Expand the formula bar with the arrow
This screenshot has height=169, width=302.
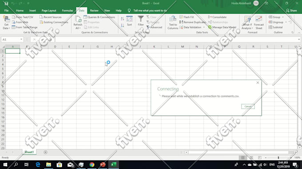pyautogui.click(x=299, y=39)
